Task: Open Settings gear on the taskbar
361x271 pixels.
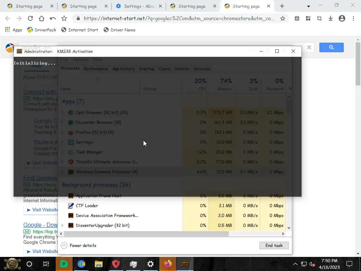Action: [x=150, y=264]
